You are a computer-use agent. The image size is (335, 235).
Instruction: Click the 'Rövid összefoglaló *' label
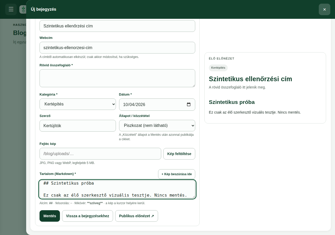pos(56,65)
